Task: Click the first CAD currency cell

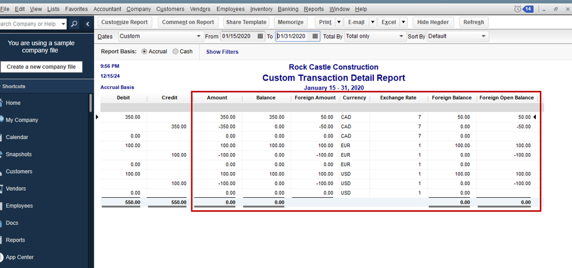Action: 346,117
